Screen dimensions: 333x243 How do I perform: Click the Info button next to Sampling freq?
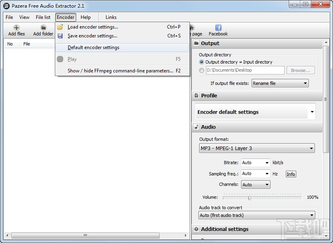pos(291,174)
